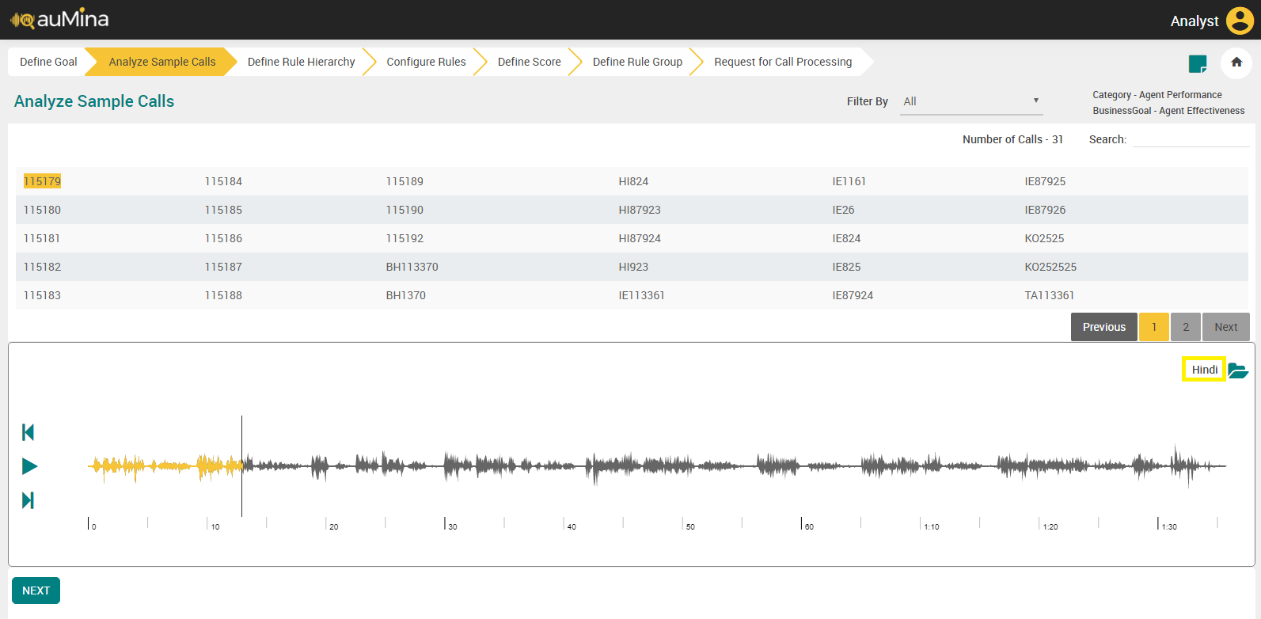Screen dimensions: 1261x619
Task: Select call 115182
Action: tap(42, 267)
